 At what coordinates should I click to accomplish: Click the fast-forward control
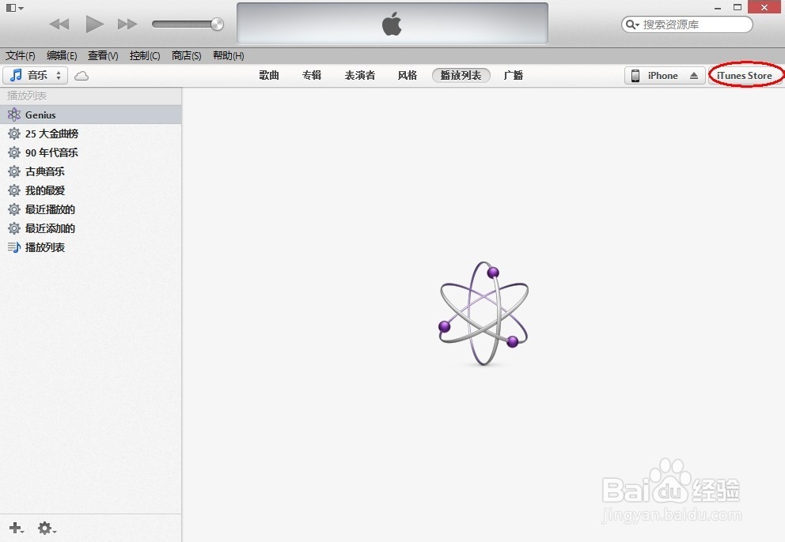[x=127, y=24]
